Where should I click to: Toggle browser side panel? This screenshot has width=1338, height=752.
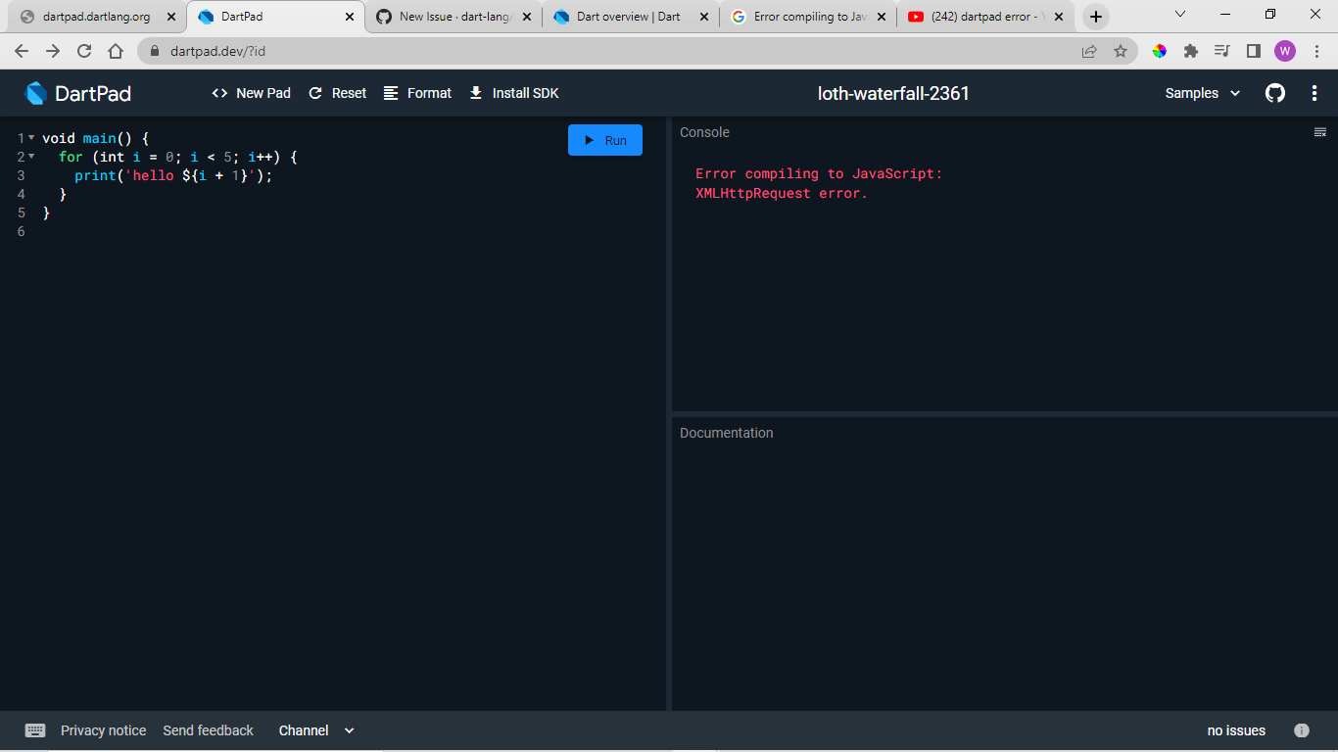(x=1253, y=51)
